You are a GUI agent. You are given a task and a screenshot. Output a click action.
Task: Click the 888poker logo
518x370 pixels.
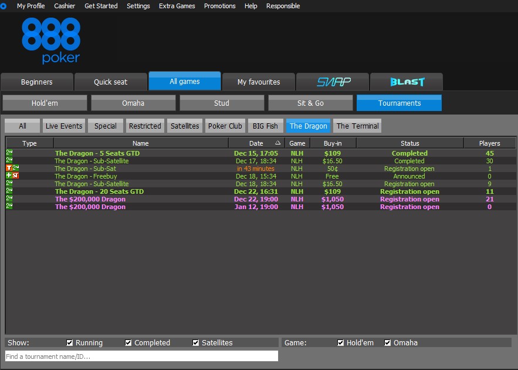[51, 39]
